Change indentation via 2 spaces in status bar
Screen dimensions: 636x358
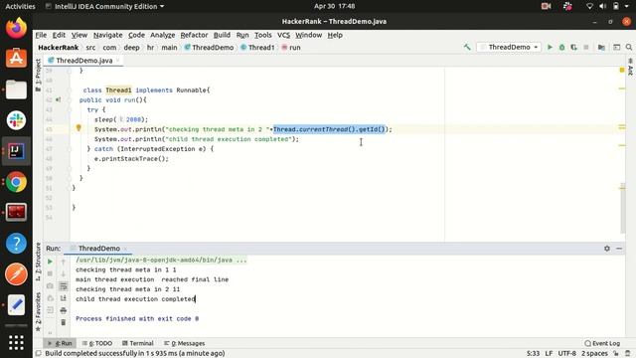click(x=594, y=353)
